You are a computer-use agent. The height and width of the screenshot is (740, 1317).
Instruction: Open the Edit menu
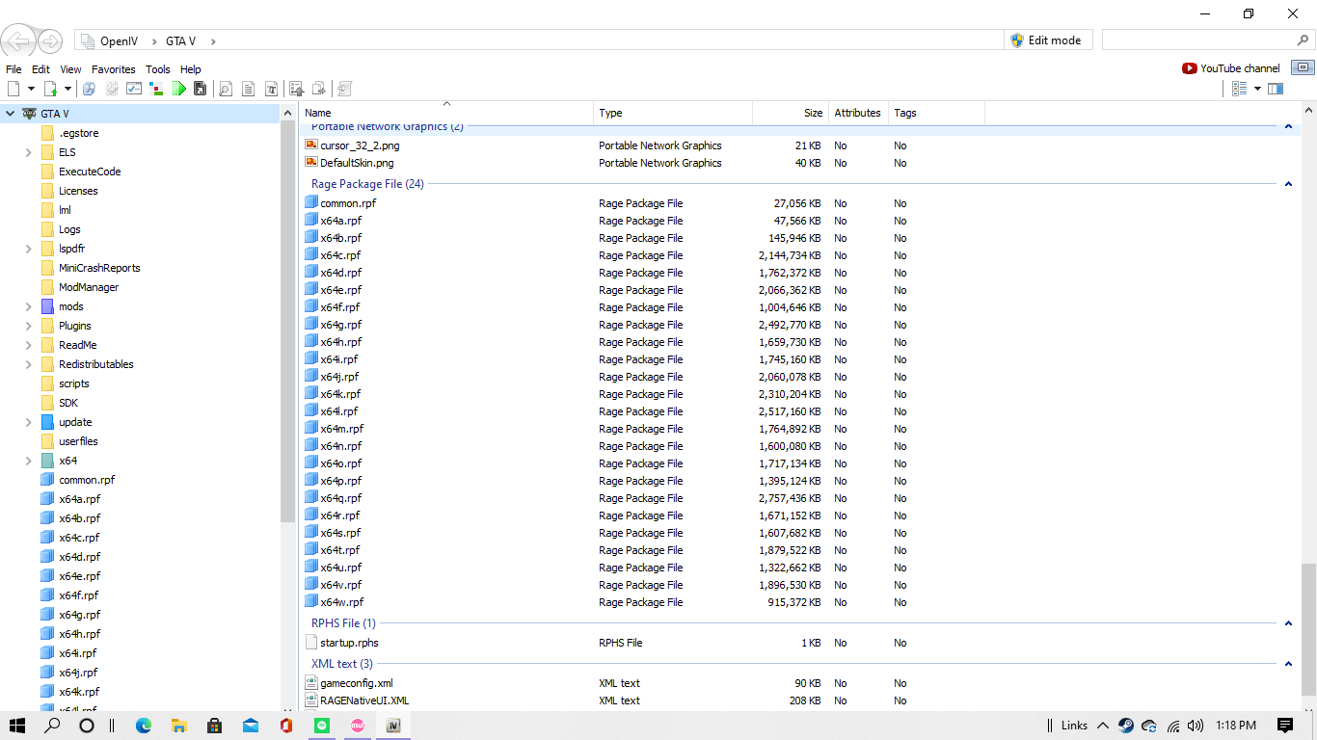click(x=40, y=69)
